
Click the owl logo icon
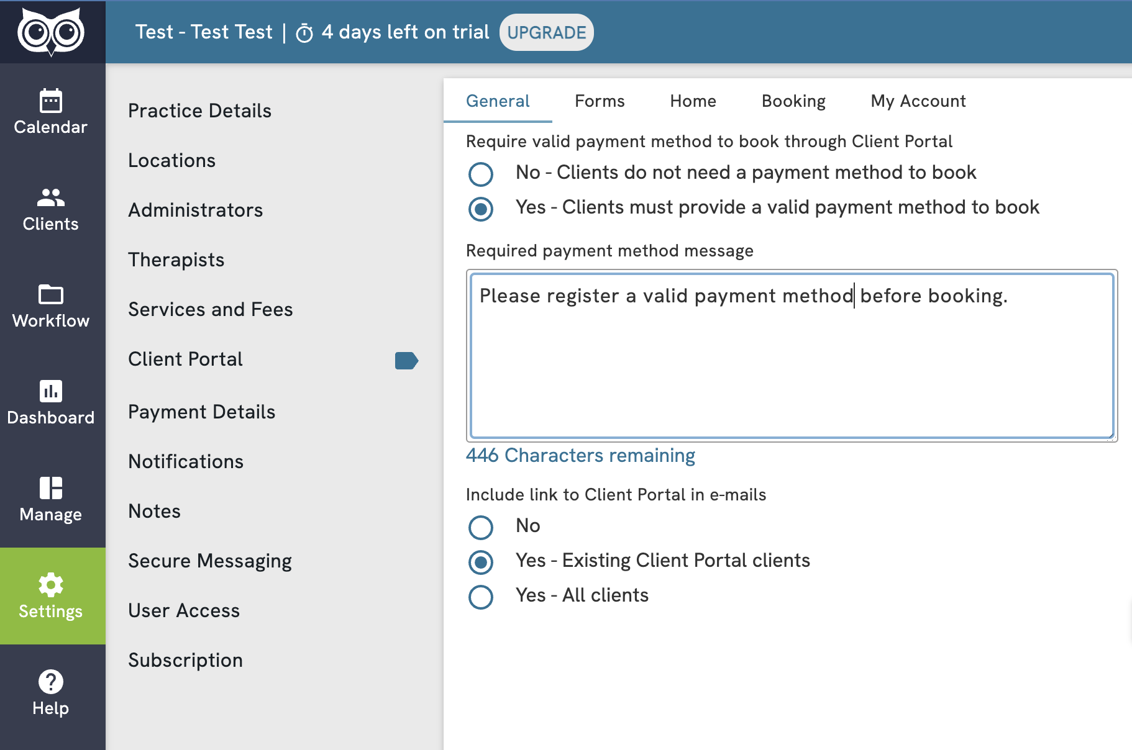point(51,32)
